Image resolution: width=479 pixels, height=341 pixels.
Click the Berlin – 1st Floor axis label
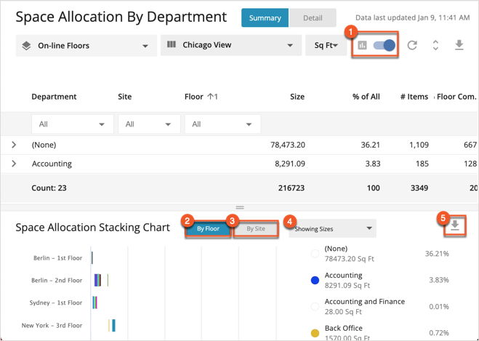57,258
